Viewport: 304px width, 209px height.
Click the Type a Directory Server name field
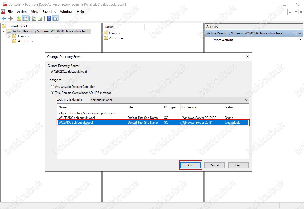pyautogui.click(x=87, y=113)
